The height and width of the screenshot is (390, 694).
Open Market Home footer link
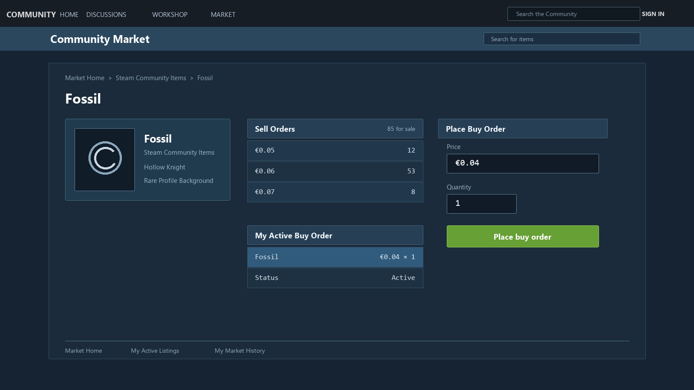tap(83, 351)
